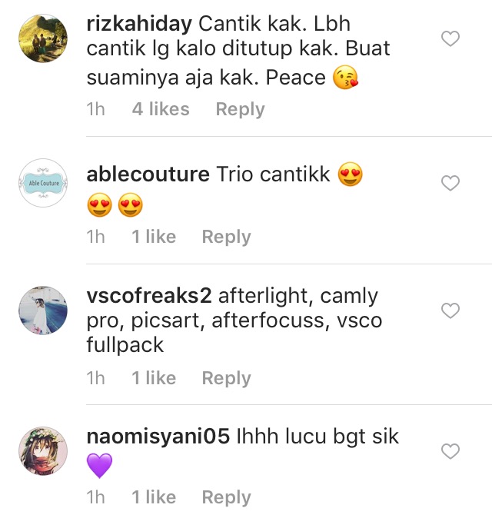Screen dimensions: 492x518
Task: Open the rizkahiday username link
Action: [139, 25]
